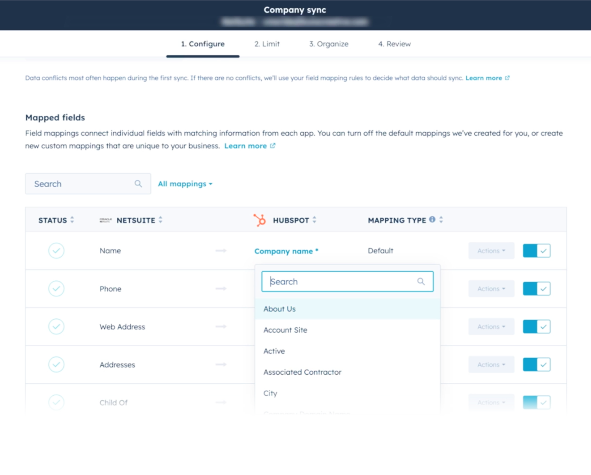The width and height of the screenshot is (591, 475).
Task: Sort by NetSuite column arrows
Action: coord(160,220)
